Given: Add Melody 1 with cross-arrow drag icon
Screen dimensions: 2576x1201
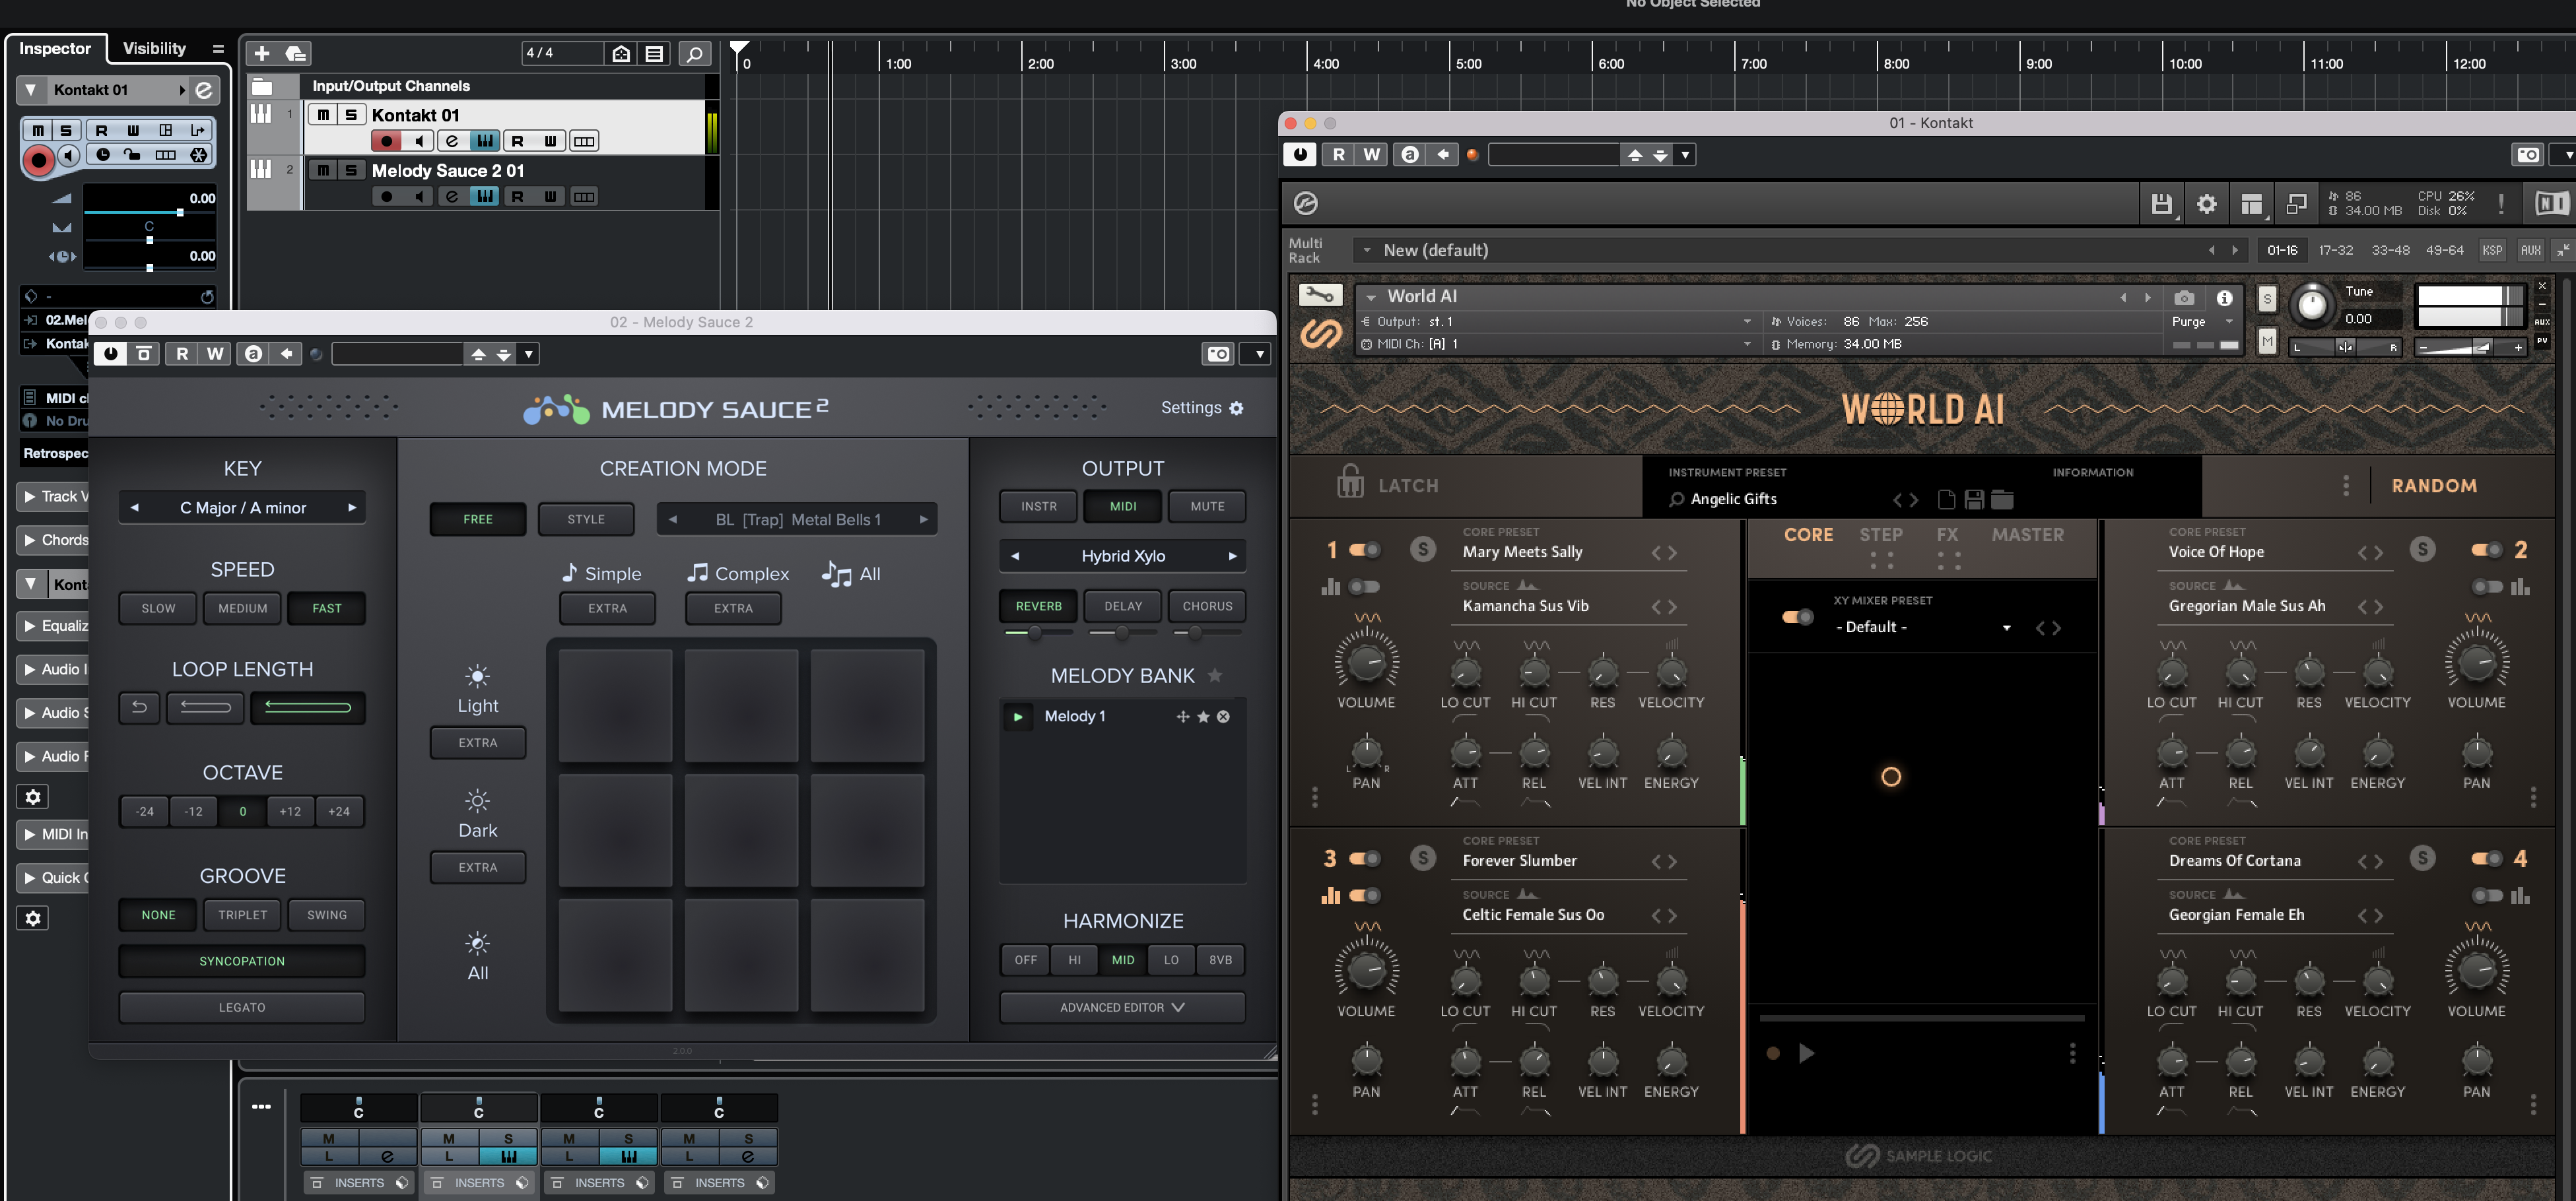Looking at the screenshot, I should pyautogui.click(x=1183, y=717).
